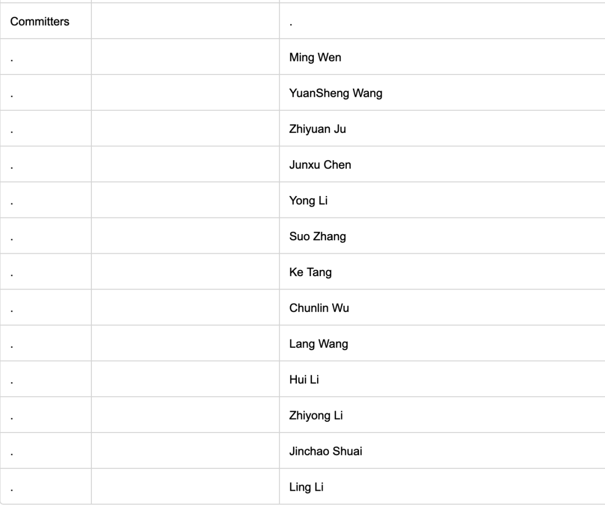
Task: Select the name Ming Wen
Action: click(x=315, y=57)
